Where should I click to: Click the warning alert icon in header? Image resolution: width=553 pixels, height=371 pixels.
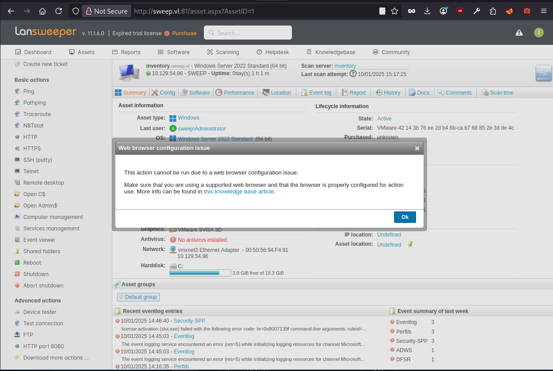point(519,33)
